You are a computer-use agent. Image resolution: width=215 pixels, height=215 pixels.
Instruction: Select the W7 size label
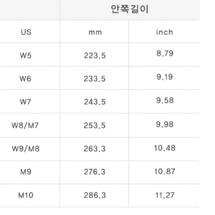point(26,102)
